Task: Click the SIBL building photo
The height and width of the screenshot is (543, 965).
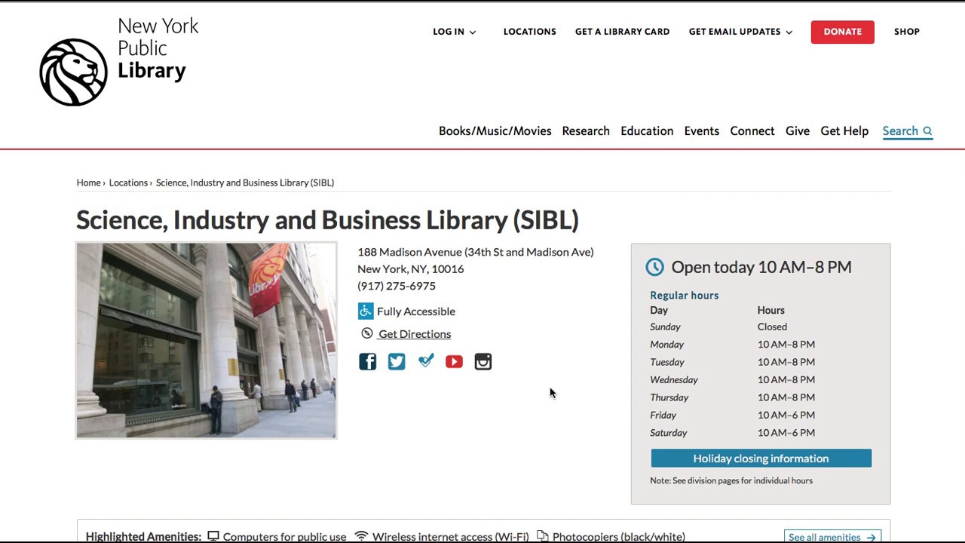Action: (207, 340)
